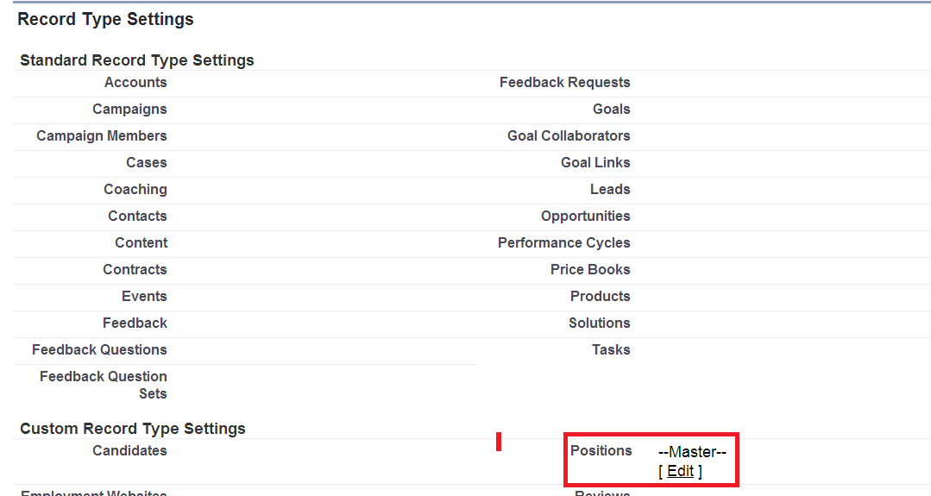Screen dimensions: 931x496
Task: Click the Performance Cycles label
Action: [x=563, y=243]
